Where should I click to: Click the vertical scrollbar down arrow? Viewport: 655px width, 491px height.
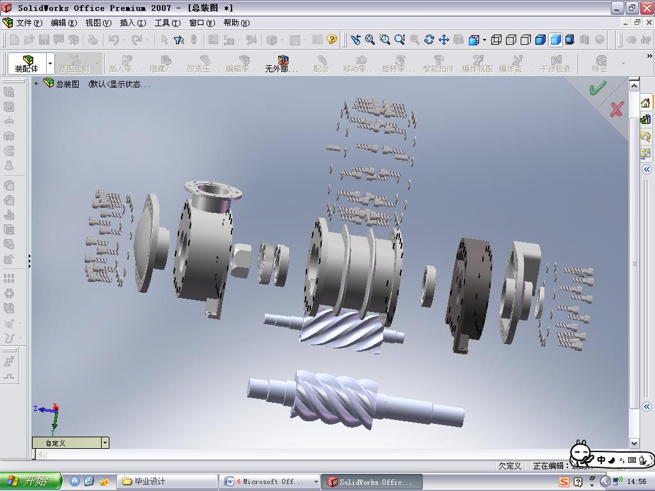click(634, 442)
